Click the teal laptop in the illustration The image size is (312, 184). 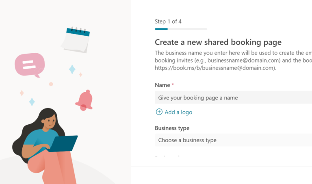65,143
